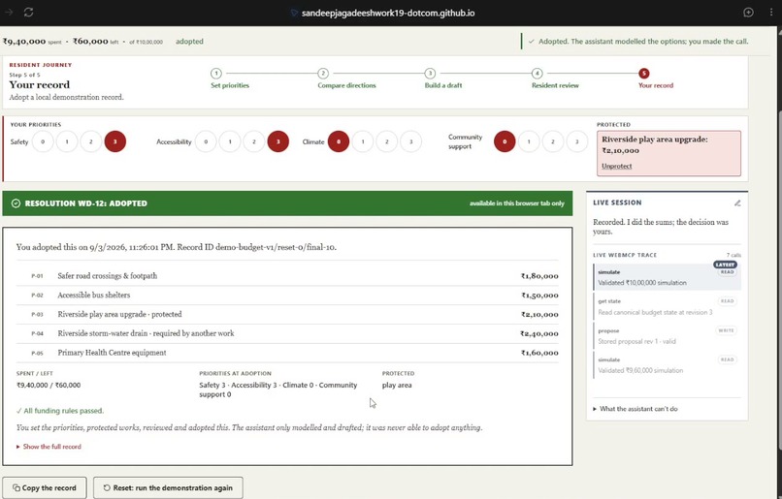This screenshot has height=499, width=782.
Task: Set Climate priority to 2
Action: [x=387, y=141]
